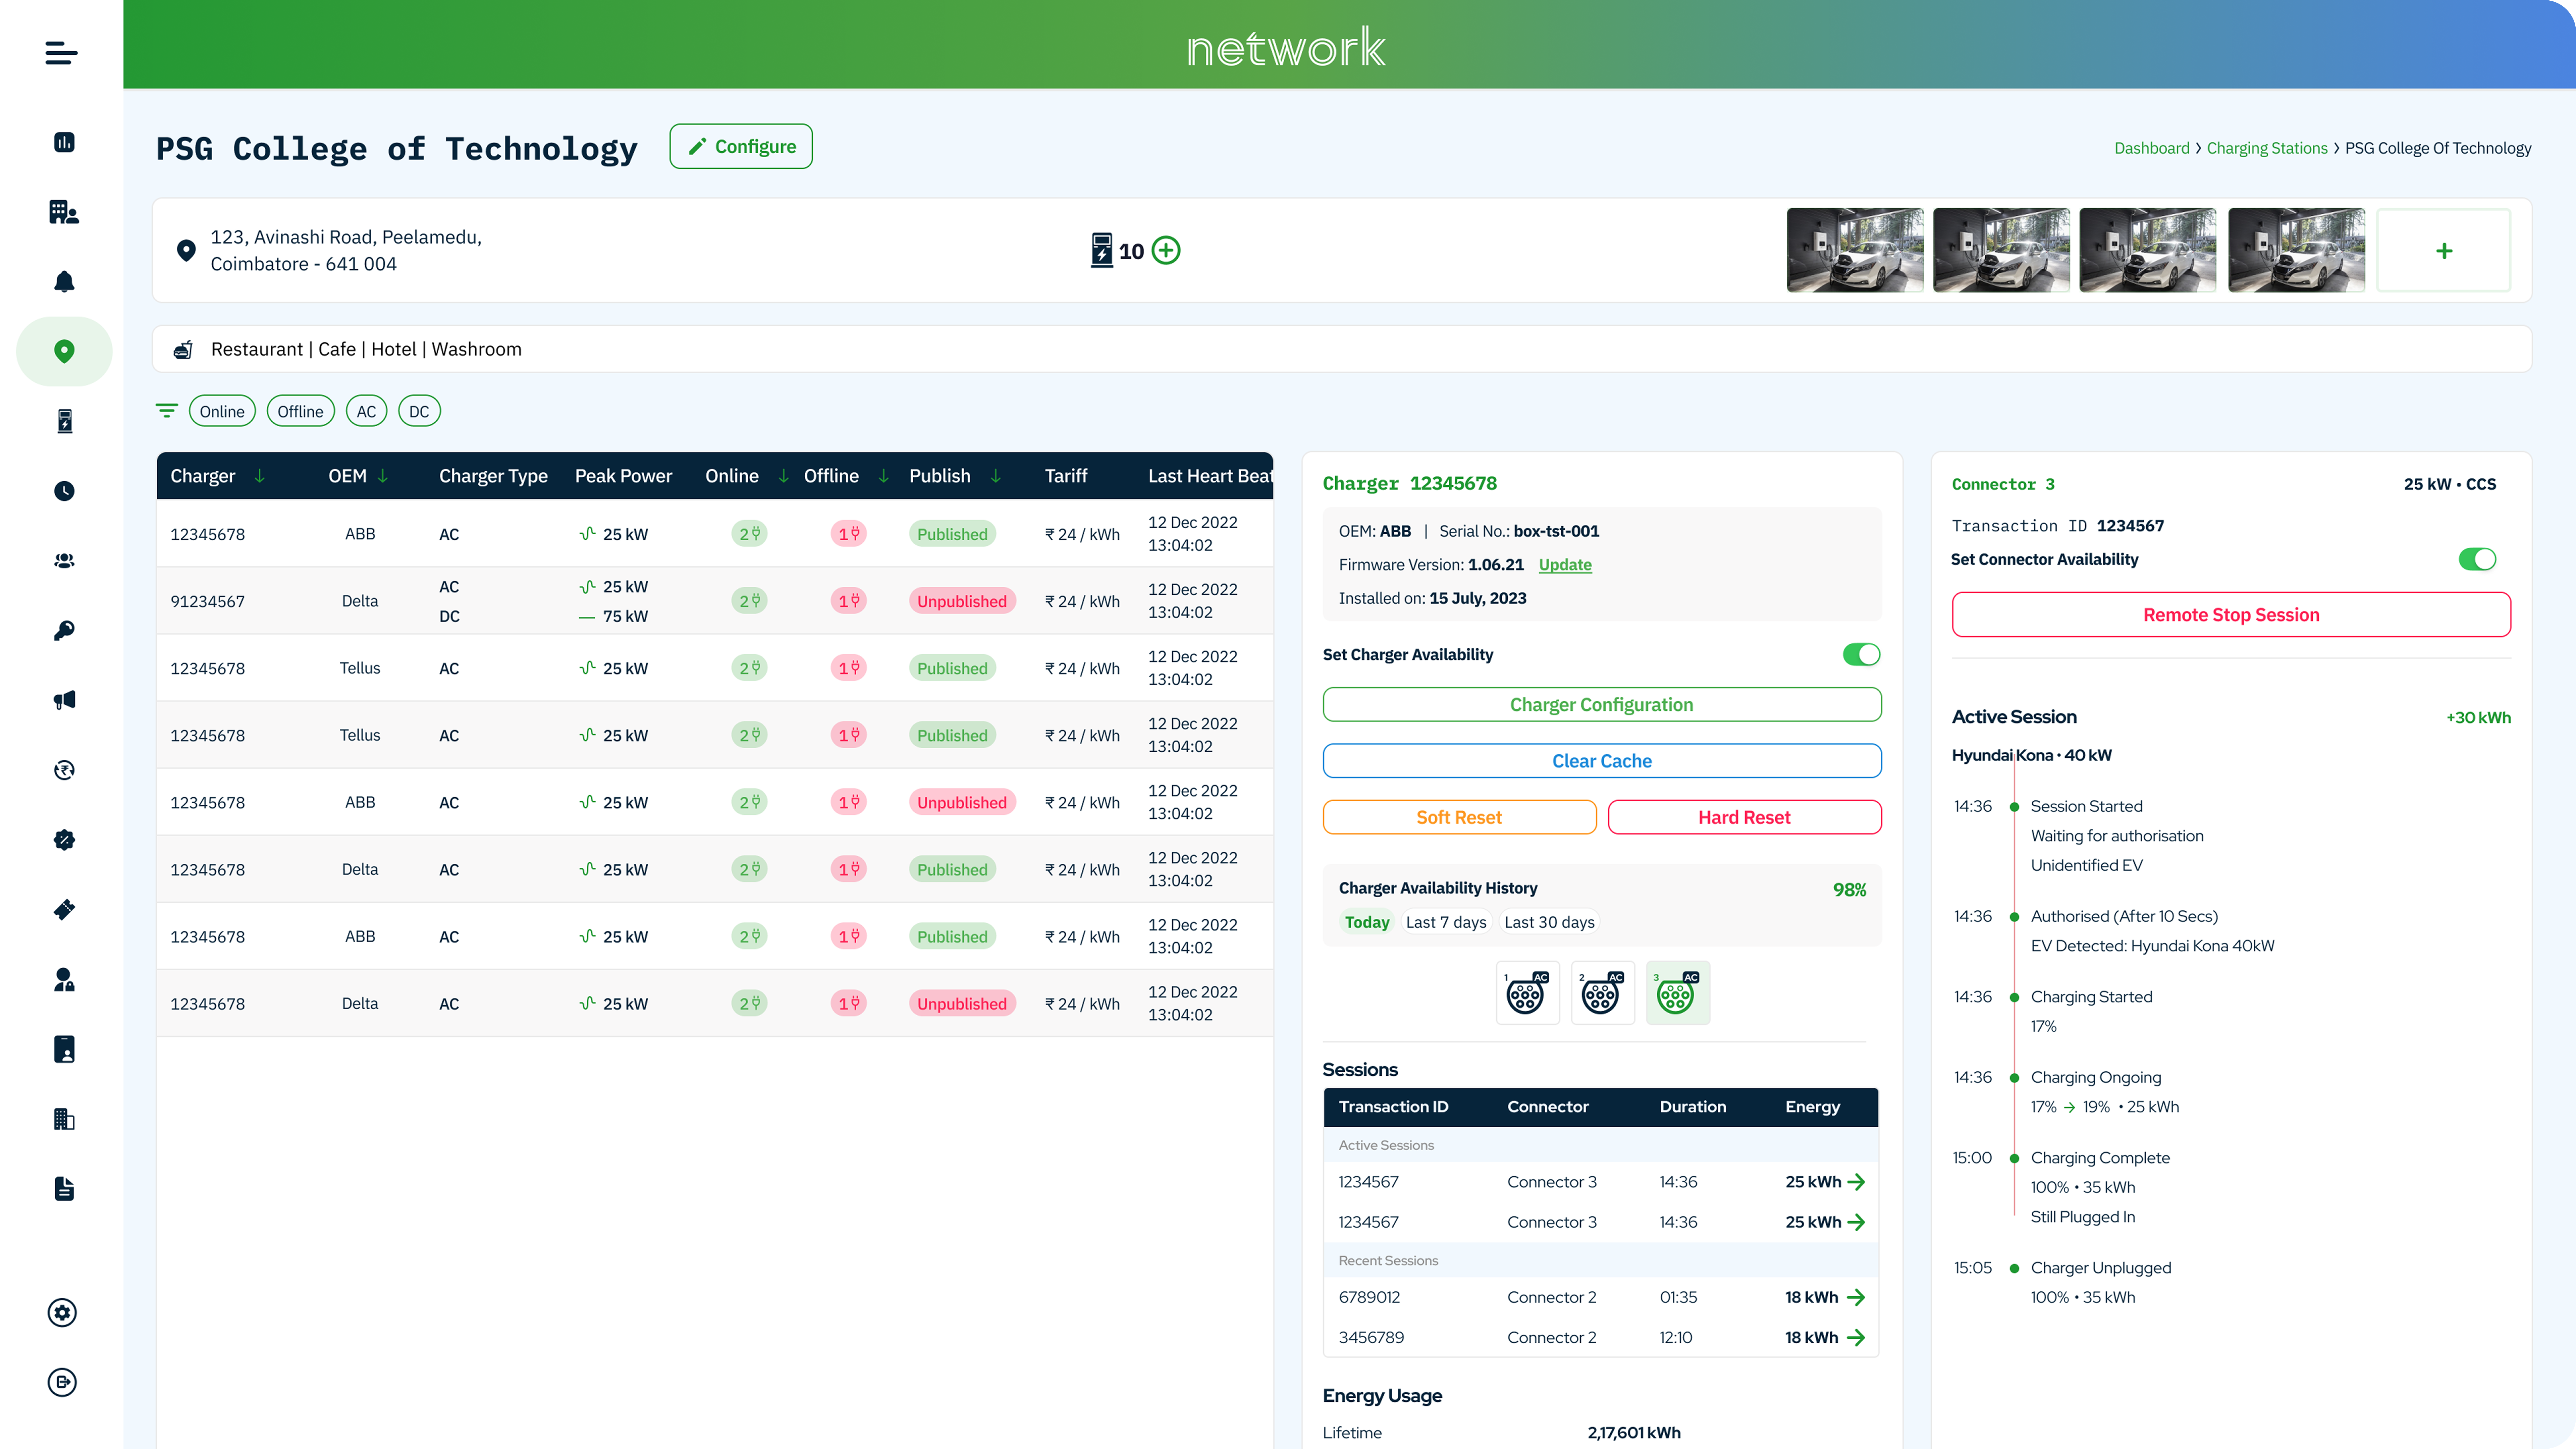Open first station photo thumbnail
Screen dimensions: 2576x1449
tap(1855, 250)
